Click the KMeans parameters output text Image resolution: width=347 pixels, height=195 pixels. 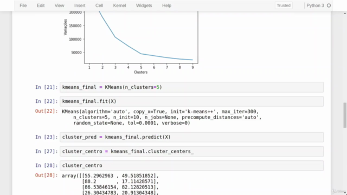pos(162,118)
